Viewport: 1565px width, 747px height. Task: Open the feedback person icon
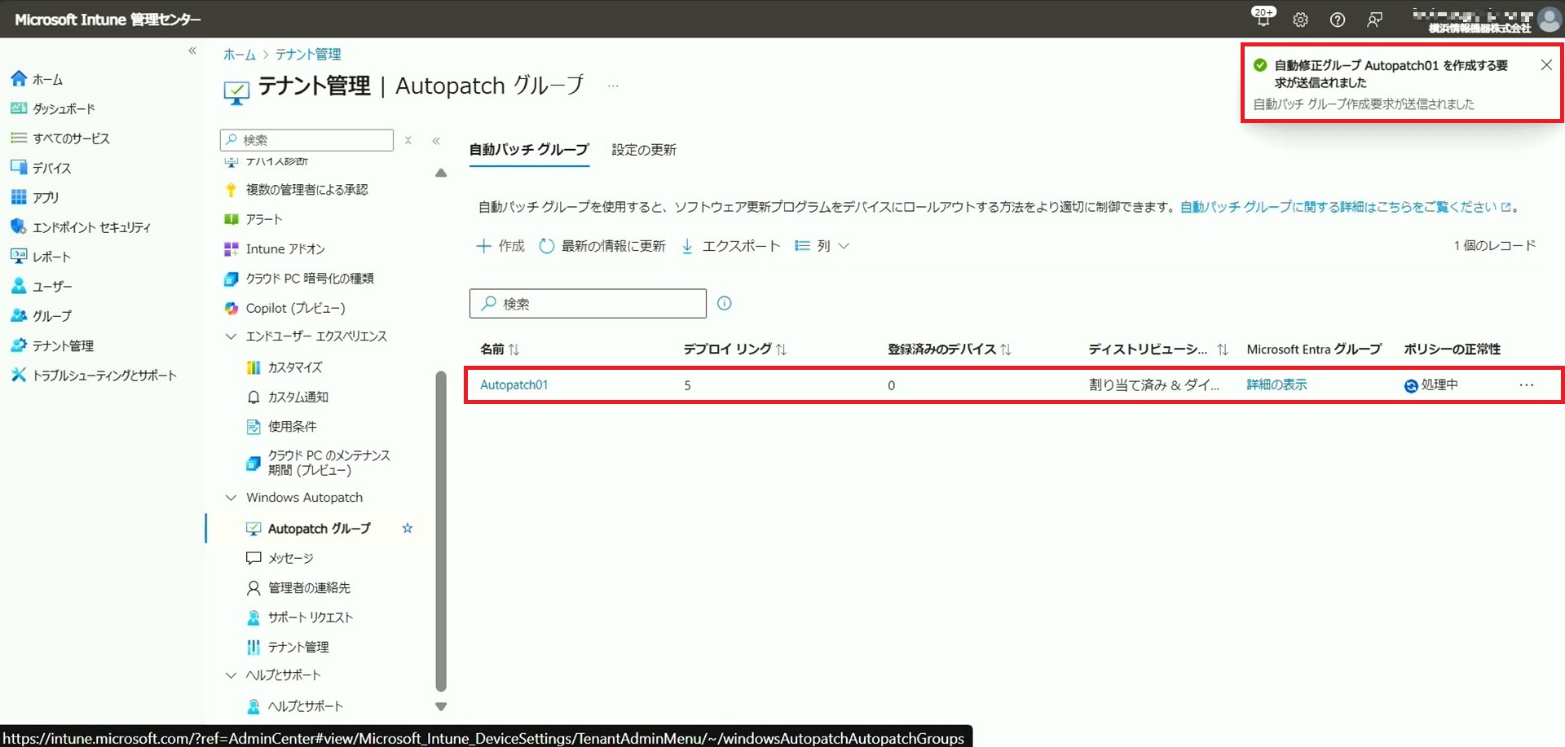1375,20
